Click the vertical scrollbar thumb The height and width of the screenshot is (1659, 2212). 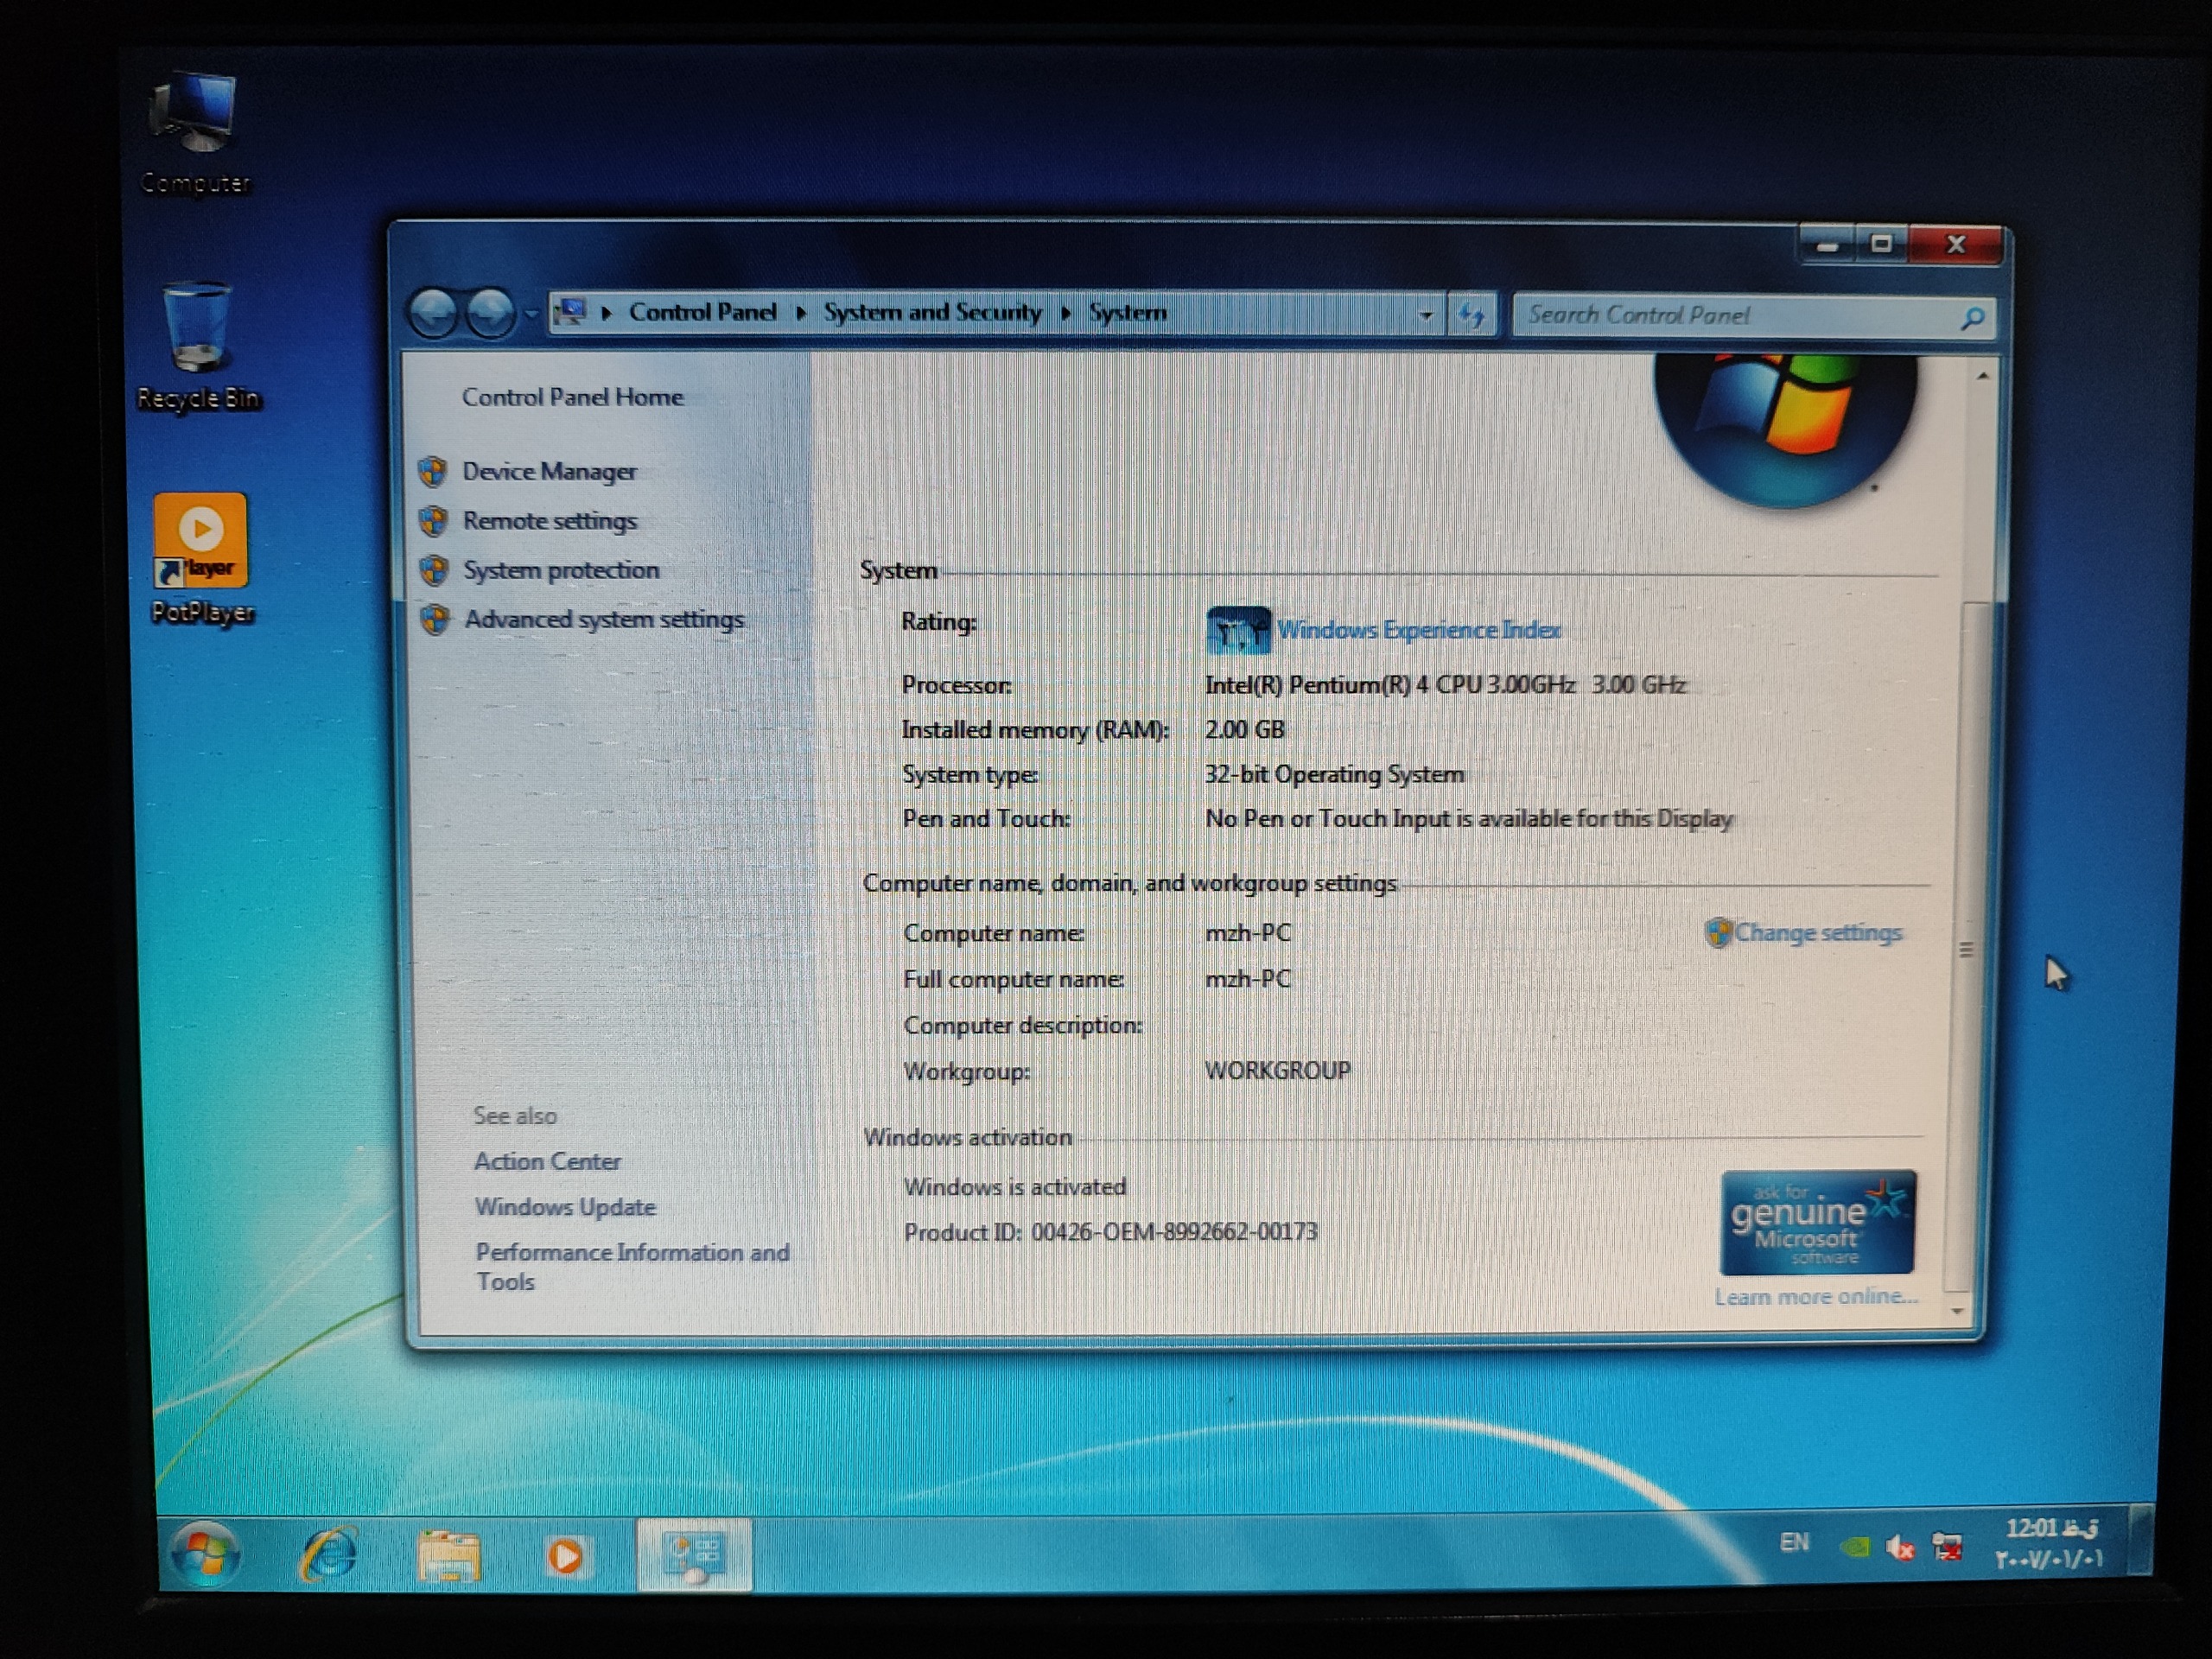[x=1967, y=946]
